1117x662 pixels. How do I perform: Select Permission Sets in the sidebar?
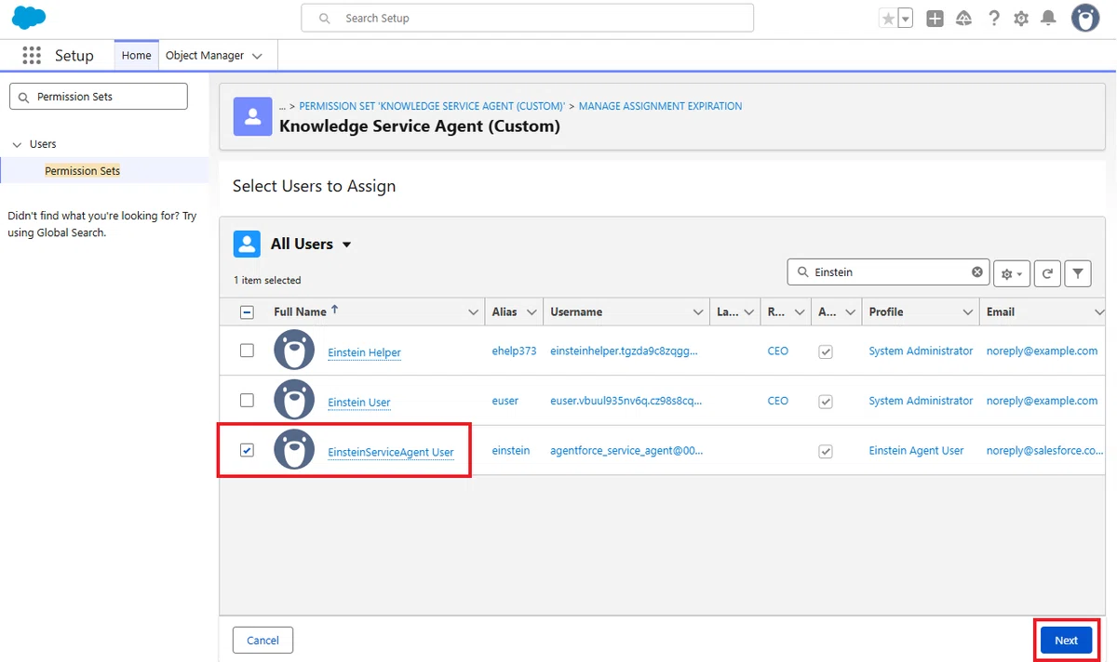83,171
